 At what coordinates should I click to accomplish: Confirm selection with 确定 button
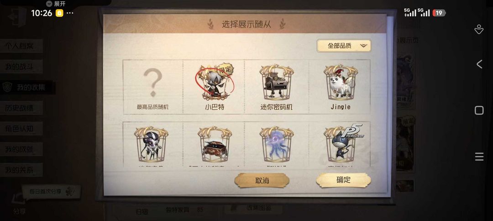point(343,180)
